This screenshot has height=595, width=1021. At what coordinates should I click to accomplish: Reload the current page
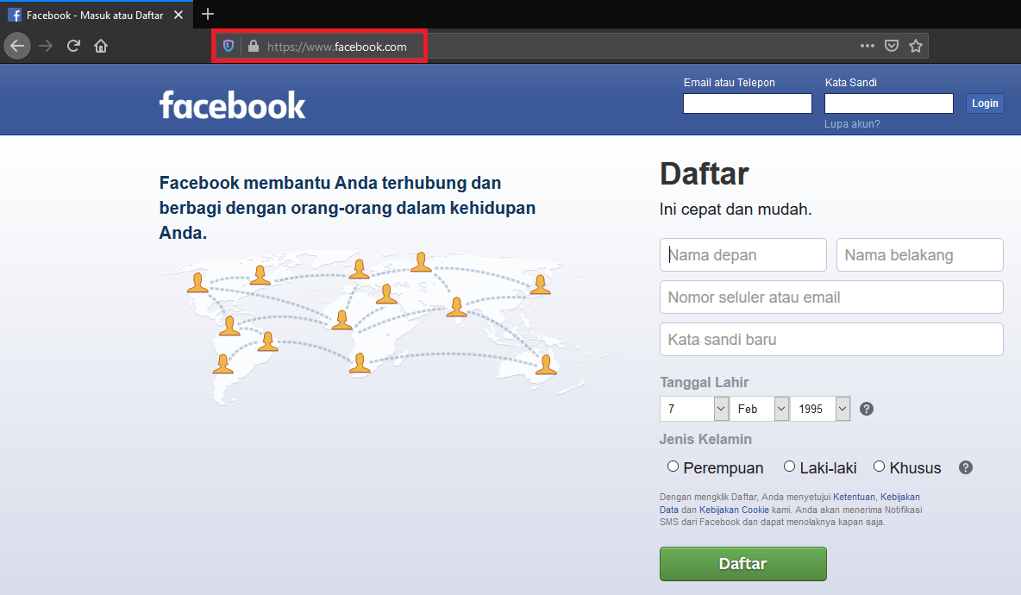tap(73, 47)
